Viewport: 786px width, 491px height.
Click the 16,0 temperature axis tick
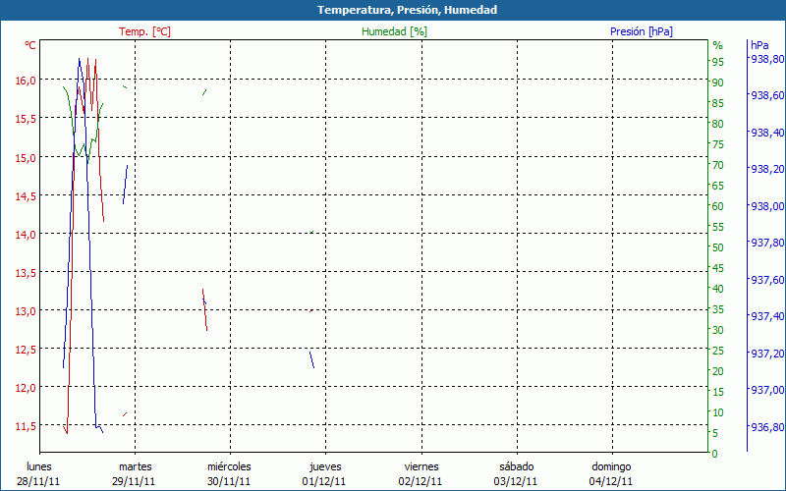(27, 81)
